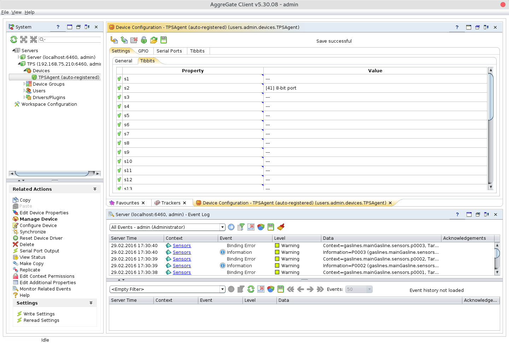Click the pie chart icon in upper Event Log toolbar
Image resolution: width=509 pixels, height=343 pixels.
(261, 227)
